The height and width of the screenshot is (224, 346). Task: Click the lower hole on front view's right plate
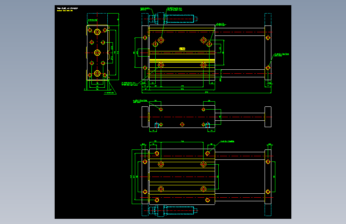[x=268, y=68]
